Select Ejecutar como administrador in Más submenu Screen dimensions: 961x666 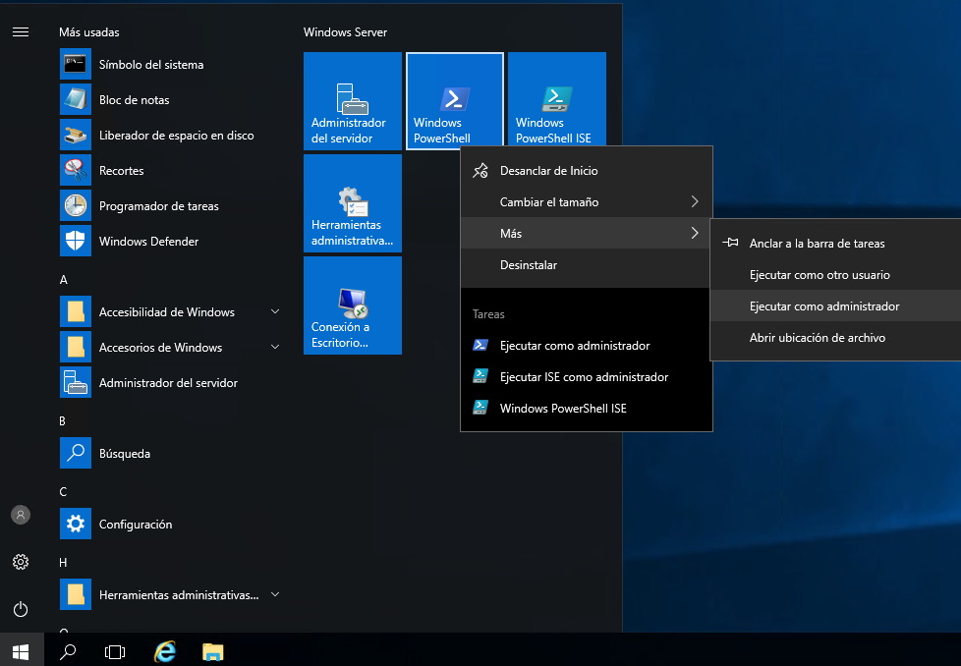(x=836, y=306)
